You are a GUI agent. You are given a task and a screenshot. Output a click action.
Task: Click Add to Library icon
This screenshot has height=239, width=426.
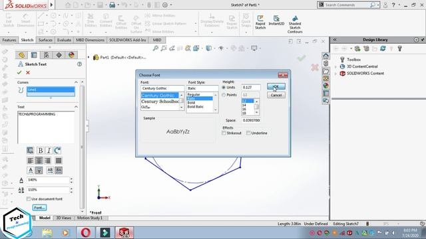pyautogui.click(x=357, y=48)
